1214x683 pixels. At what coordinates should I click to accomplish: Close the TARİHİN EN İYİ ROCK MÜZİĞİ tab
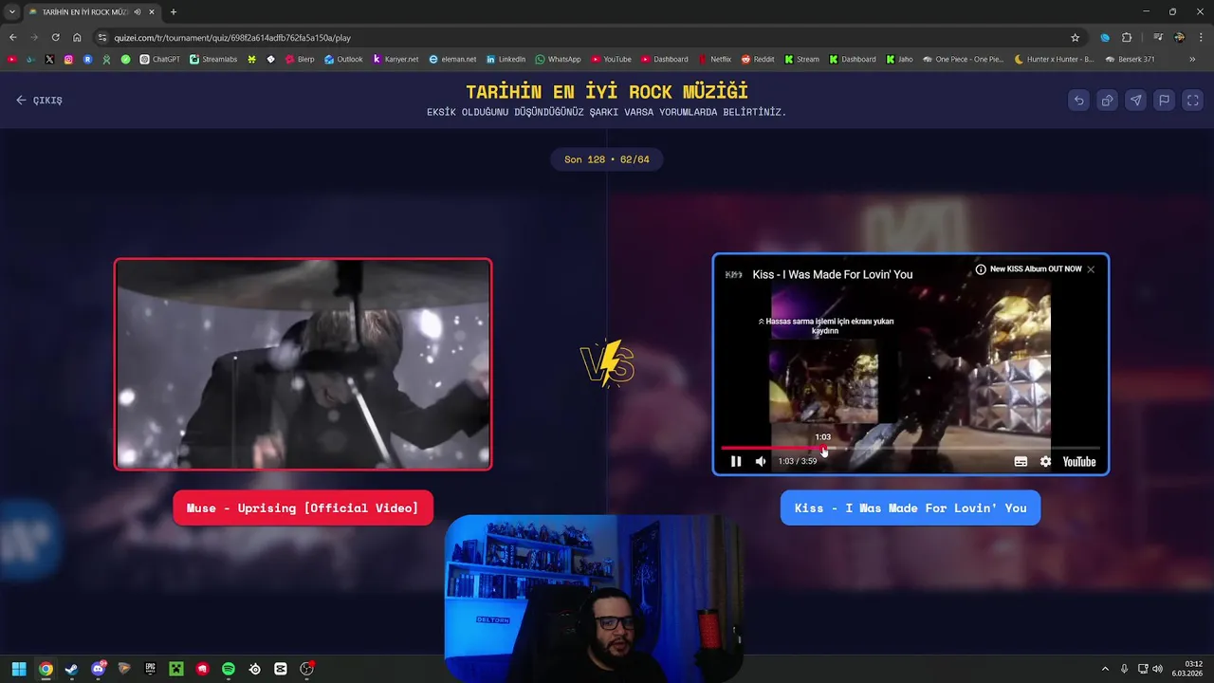pyautogui.click(x=151, y=12)
